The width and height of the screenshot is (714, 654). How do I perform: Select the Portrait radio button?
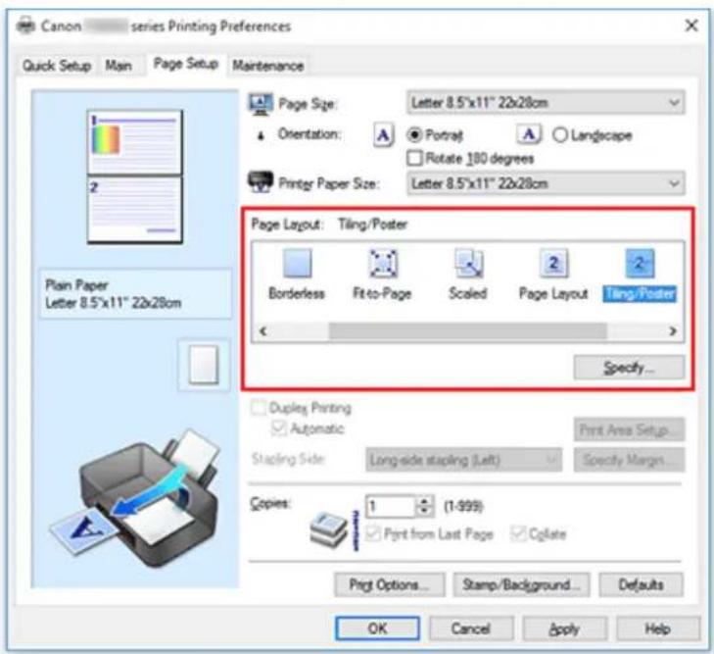pos(414,135)
